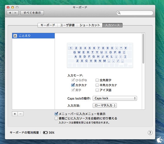Remove input source with minus button
This screenshot has height=144, width=164.
(x=21, y=114)
